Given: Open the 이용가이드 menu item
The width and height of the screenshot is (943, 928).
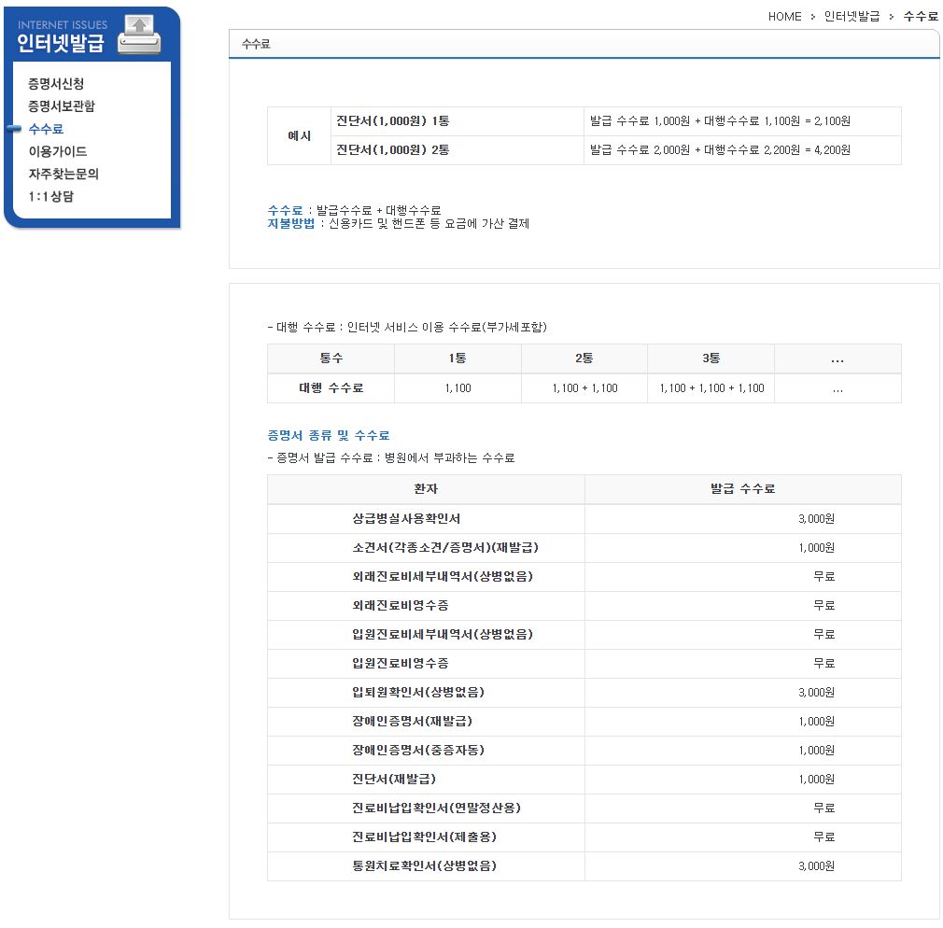Looking at the screenshot, I should 58,151.
